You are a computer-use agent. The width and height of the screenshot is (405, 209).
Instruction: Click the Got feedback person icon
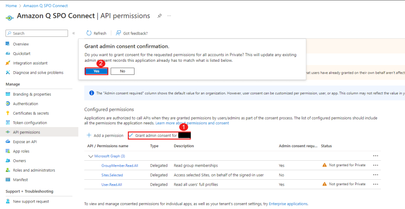tap(118, 33)
